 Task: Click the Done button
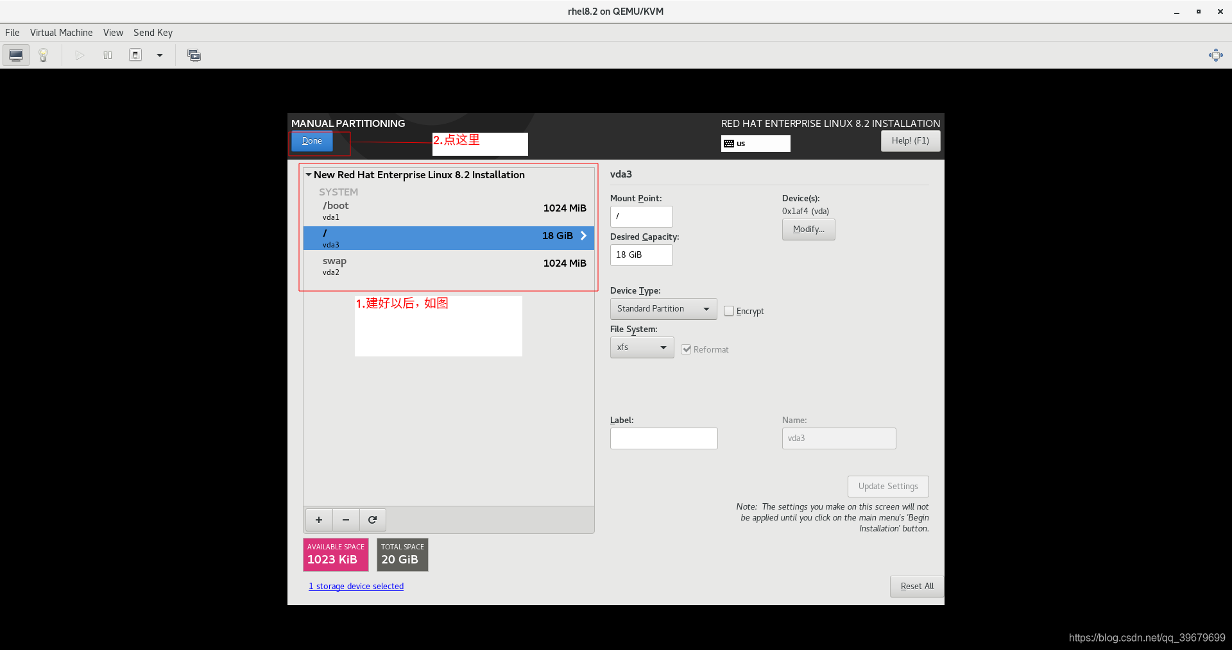312,141
